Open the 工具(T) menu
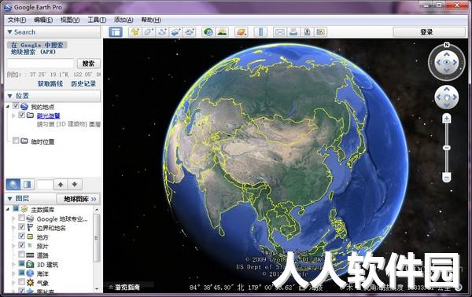Screen dimensions: 472x297 [97, 20]
